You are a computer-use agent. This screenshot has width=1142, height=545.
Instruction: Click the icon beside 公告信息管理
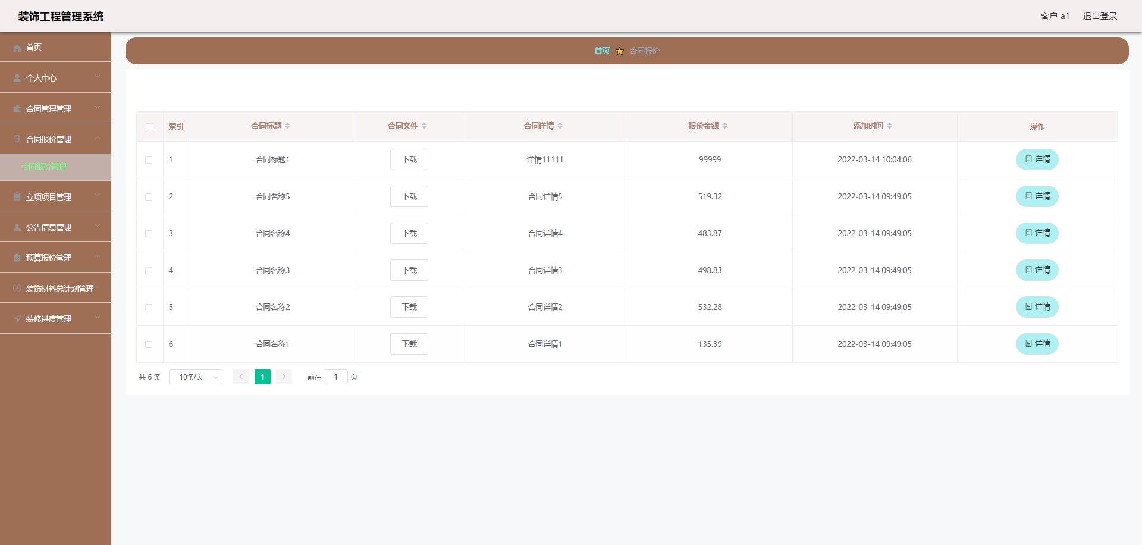17,227
